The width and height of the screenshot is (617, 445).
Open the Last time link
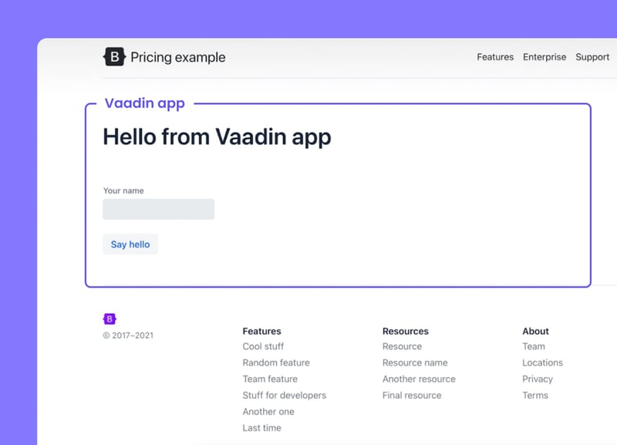pos(261,427)
